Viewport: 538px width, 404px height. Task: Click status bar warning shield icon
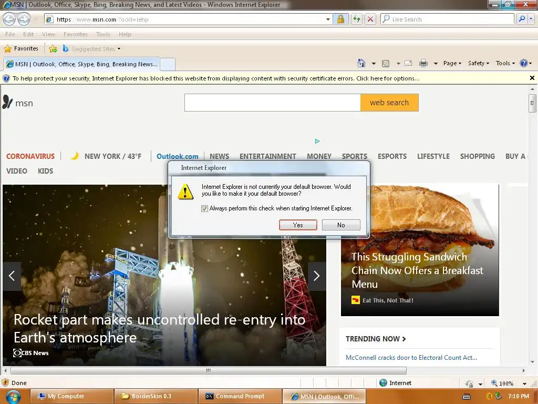coord(5,383)
